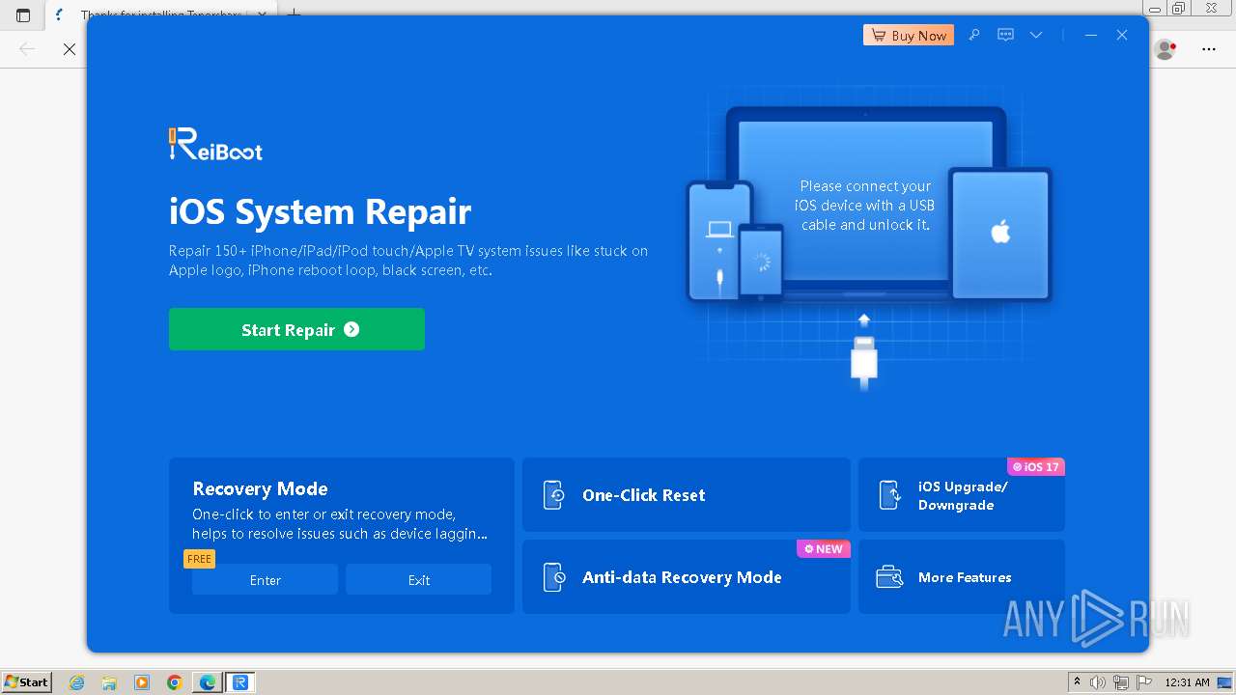Click the FREE tag above Enter

tap(199, 558)
